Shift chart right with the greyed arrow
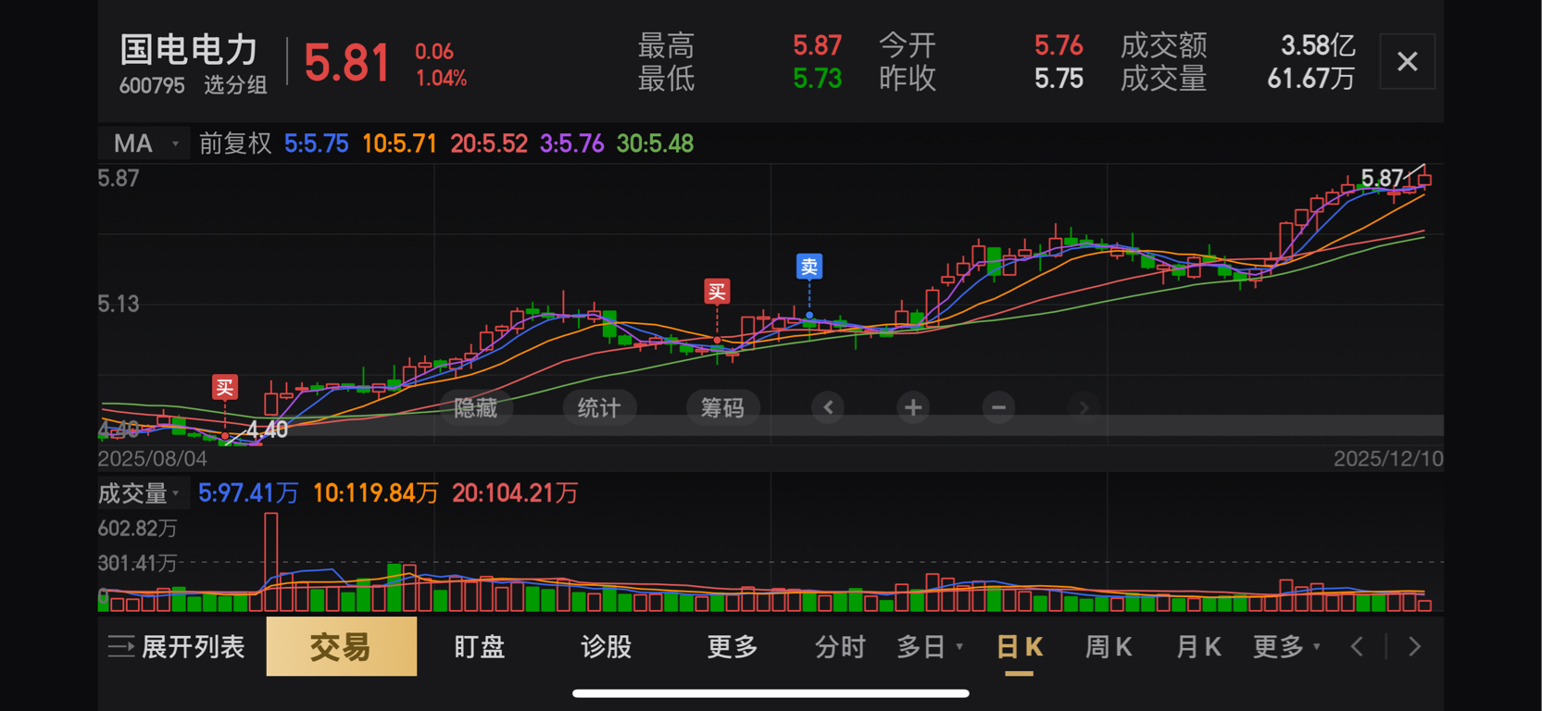 click(x=1084, y=407)
